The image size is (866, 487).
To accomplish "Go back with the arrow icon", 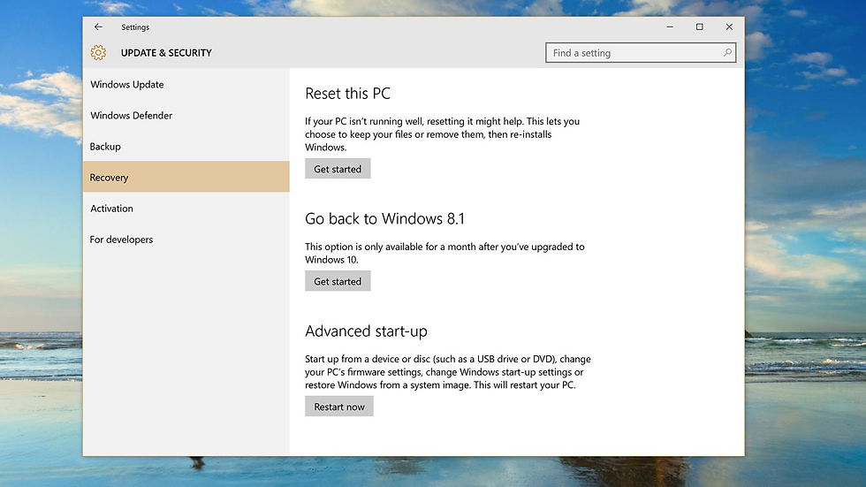I will pos(98,27).
